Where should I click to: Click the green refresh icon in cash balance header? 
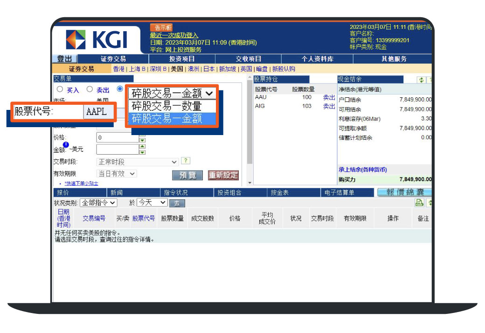(x=421, y=80)
